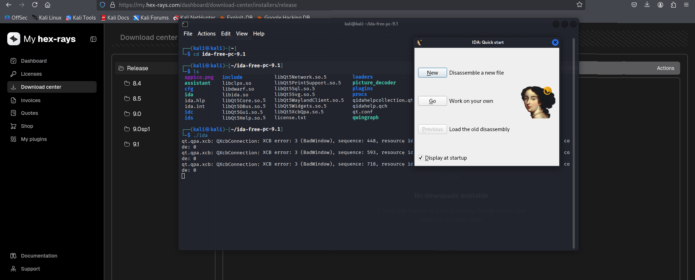Open Support in the sidebar
The height and width of the screenshot is (280, 695).
52,269
